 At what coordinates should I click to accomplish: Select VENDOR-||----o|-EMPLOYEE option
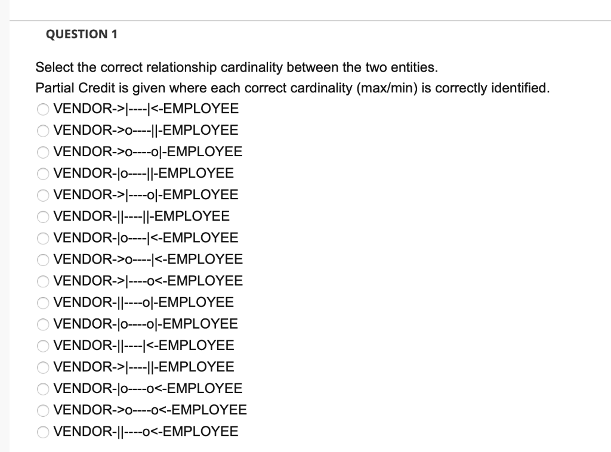click(x=42, y=303)
